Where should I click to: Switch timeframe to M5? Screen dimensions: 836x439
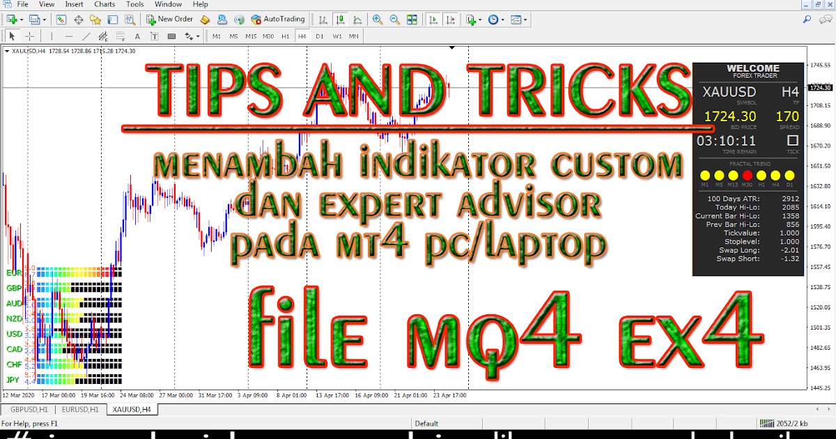pyautogui.click(x=233, y=36)
